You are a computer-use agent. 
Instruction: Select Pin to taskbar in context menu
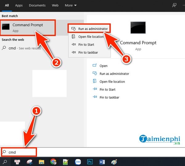tap(89, 52)
